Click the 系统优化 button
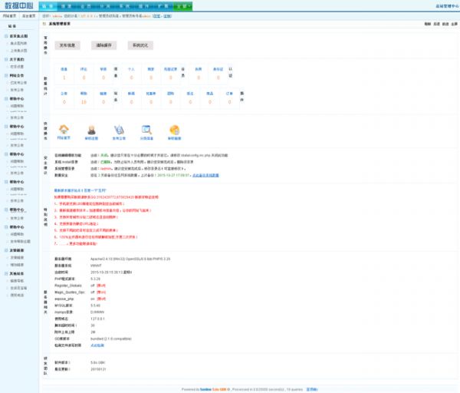Viewport: 460px width, 393px height. pos(140,45)
